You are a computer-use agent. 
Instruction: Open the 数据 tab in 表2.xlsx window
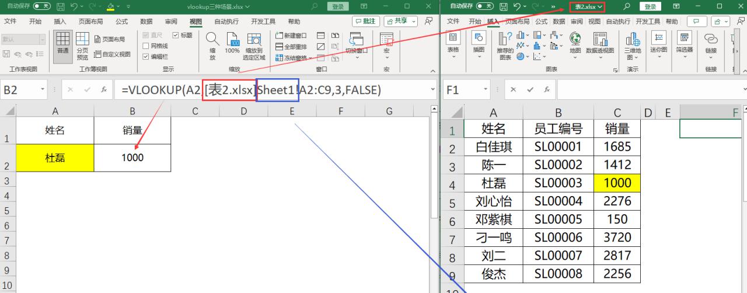pos(558,21)
